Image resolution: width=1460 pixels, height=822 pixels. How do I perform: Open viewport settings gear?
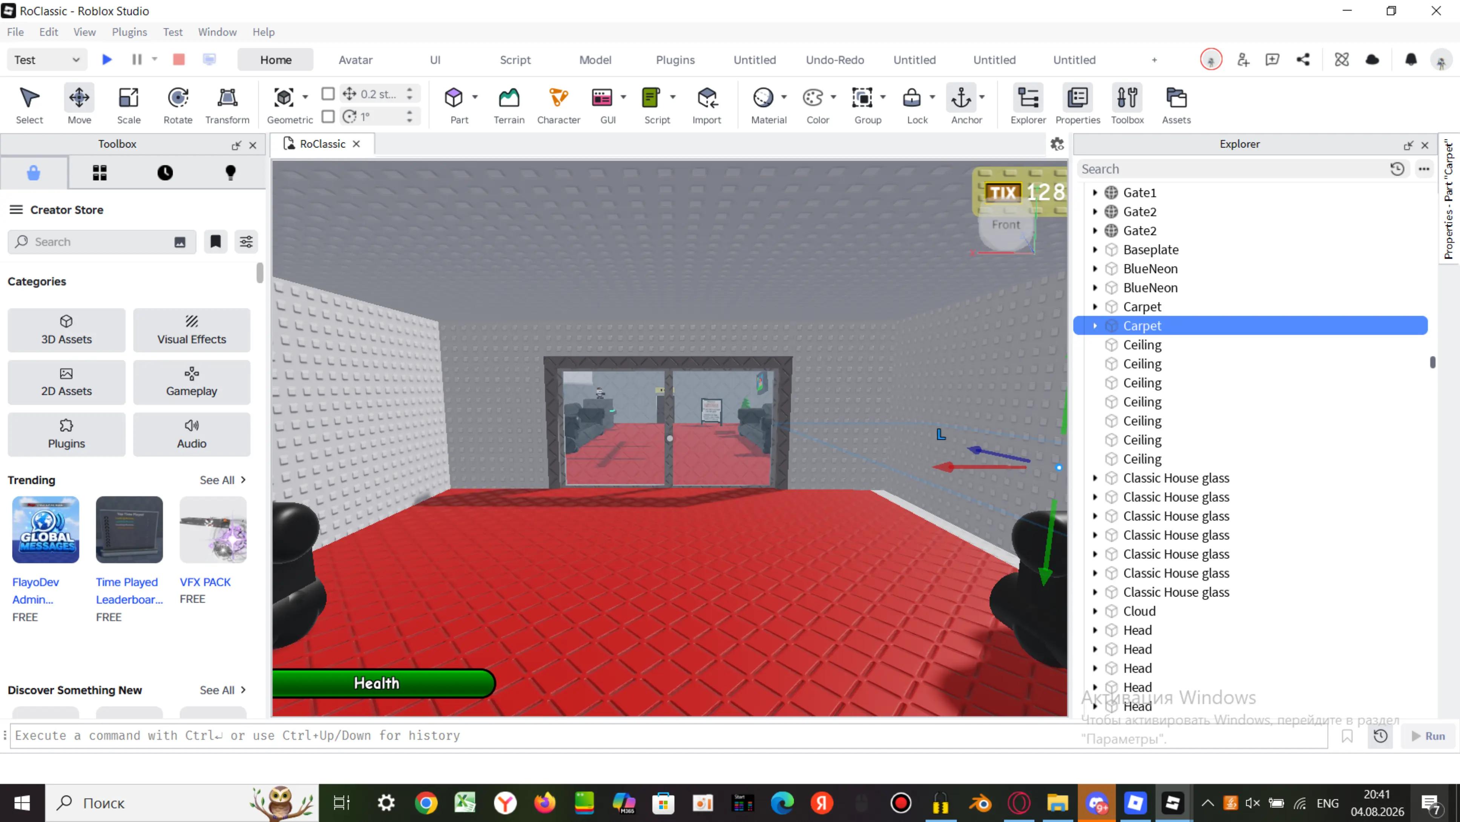[x=1057, y=144]
